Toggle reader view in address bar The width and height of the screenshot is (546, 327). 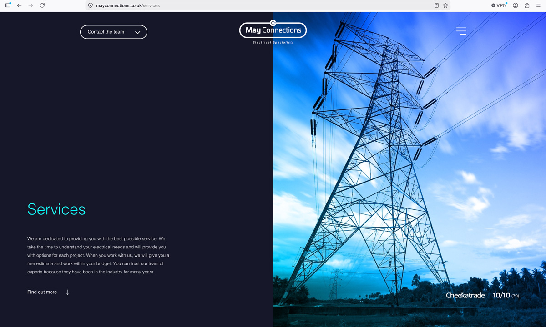436,5
